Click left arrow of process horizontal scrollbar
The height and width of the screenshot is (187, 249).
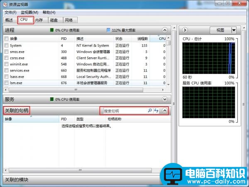6,90
